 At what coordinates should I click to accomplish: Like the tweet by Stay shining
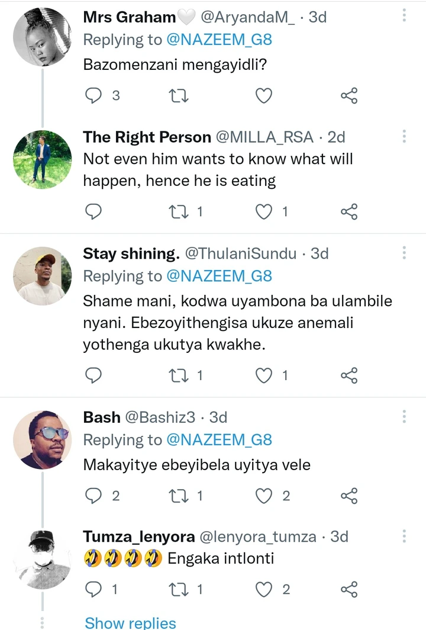(x=263, y=375)
